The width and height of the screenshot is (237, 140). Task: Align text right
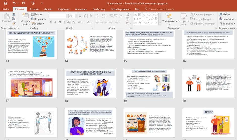(106, 22)
